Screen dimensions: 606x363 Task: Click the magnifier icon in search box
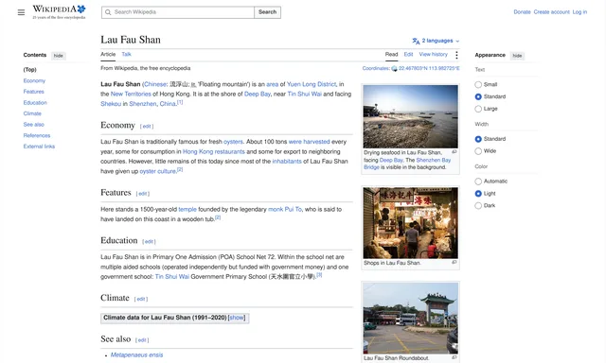click(x=108, y=12)
